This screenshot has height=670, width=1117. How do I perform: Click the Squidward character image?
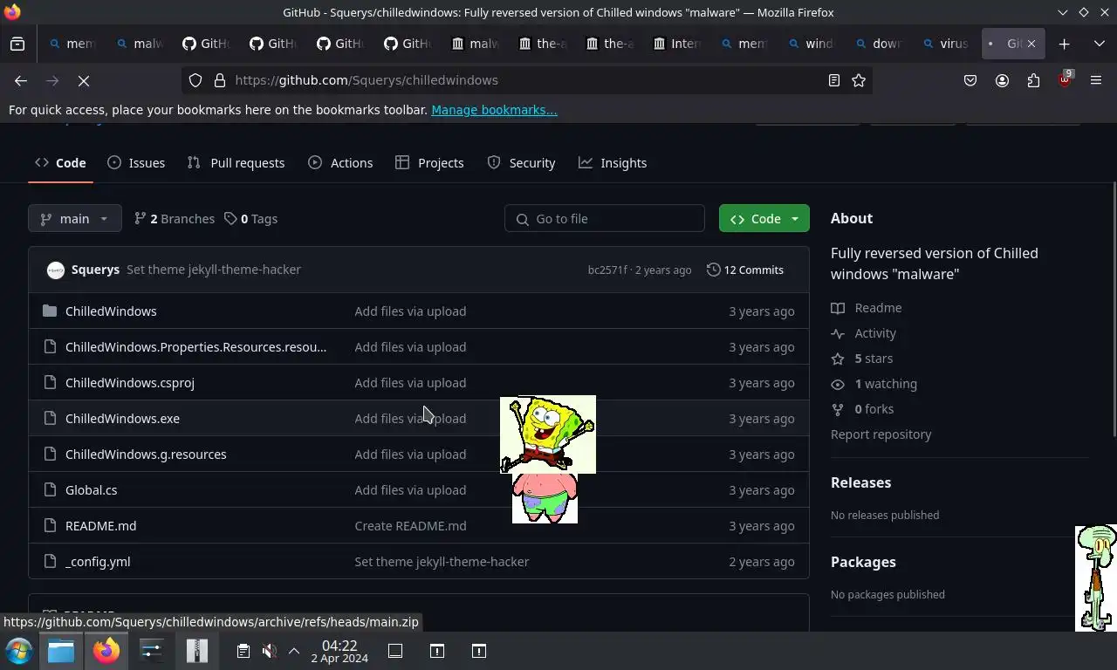pos(1096,578)
